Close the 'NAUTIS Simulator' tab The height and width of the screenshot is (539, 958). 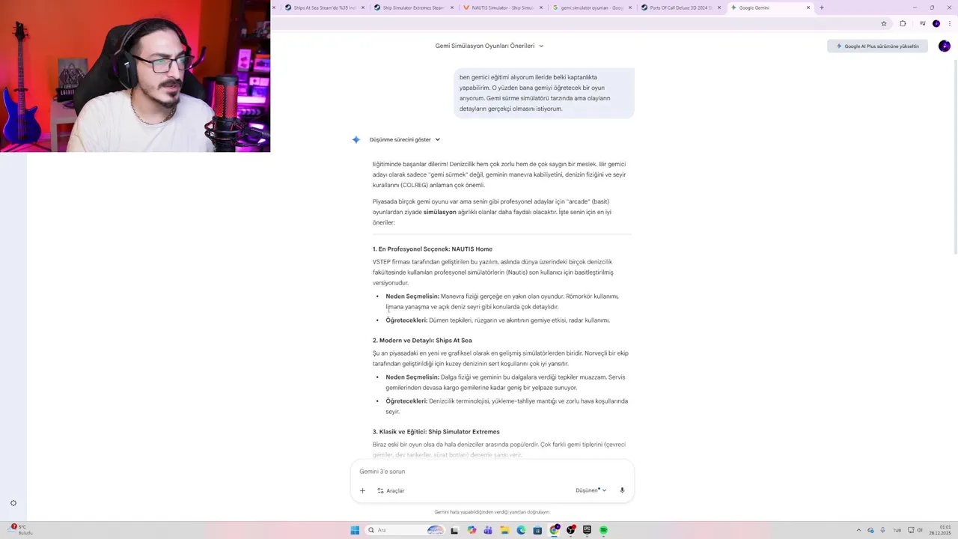click(x=541, y=7)
